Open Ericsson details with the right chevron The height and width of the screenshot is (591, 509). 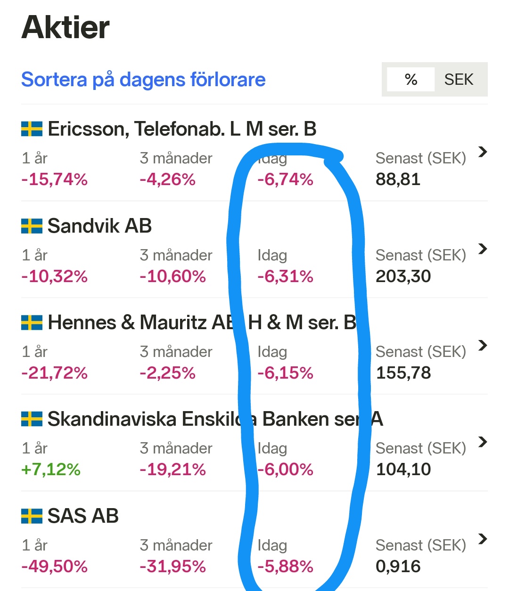[482, 152]
